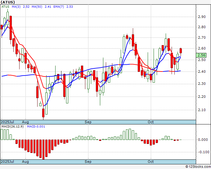The height and width of the screenshot is (169, 211).
Task: Click the 2.10 price axis label
Action: tap(202, 110)
